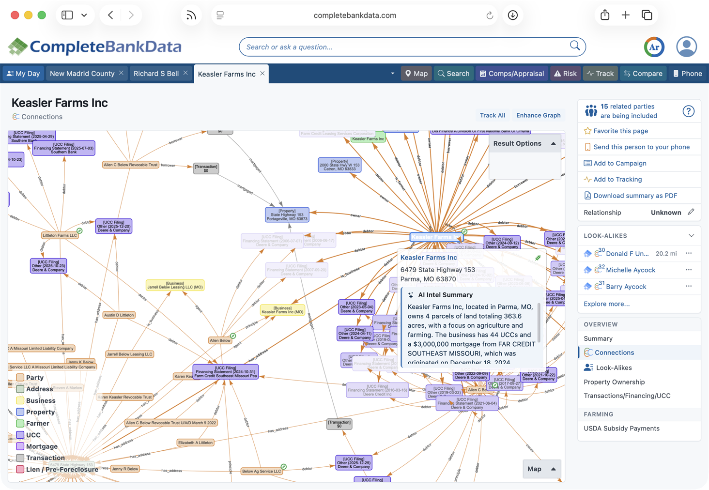
Task: Switch to the My Day tab
Action: (x=23, y=74)
